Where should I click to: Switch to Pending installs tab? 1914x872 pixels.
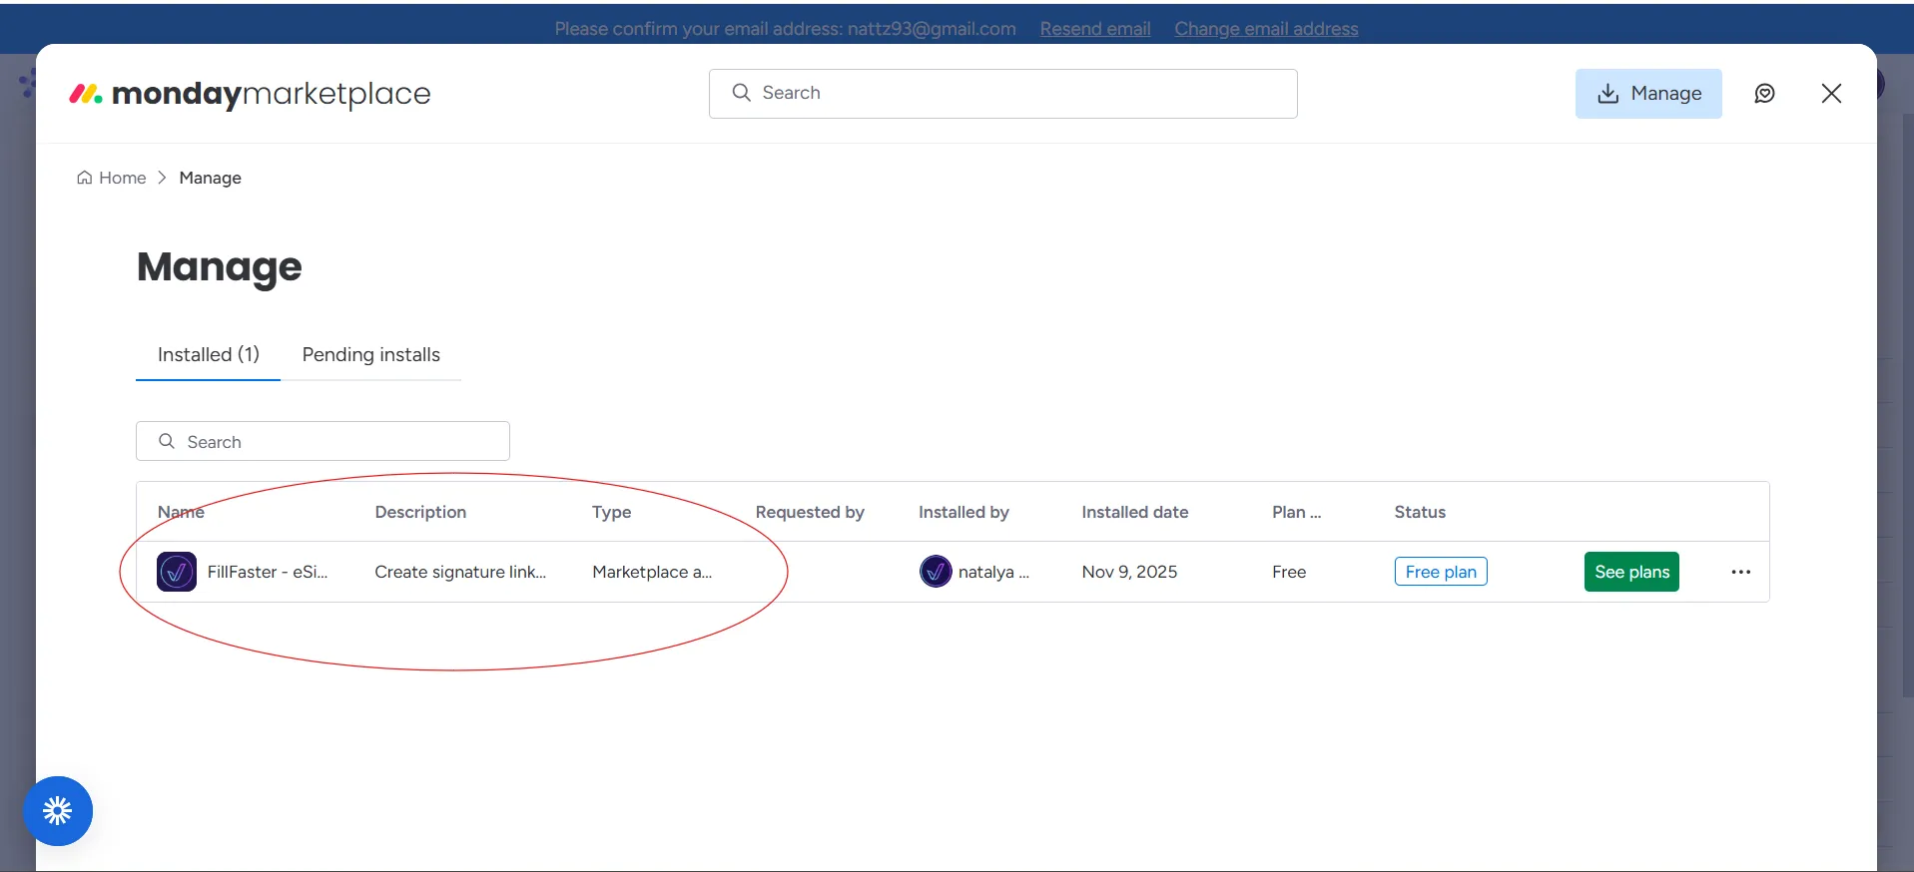pos(370,354)
